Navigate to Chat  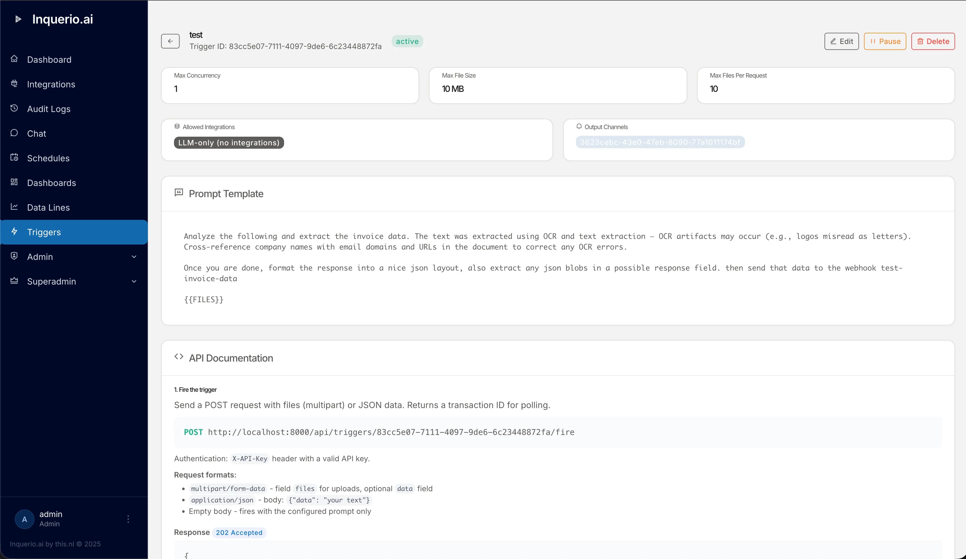pyautogui.click(x=74, y=133)
